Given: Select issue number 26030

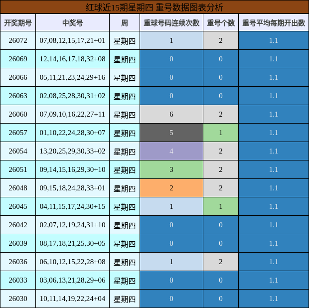Looking at the screenshot, I should (x=18, y=299).
